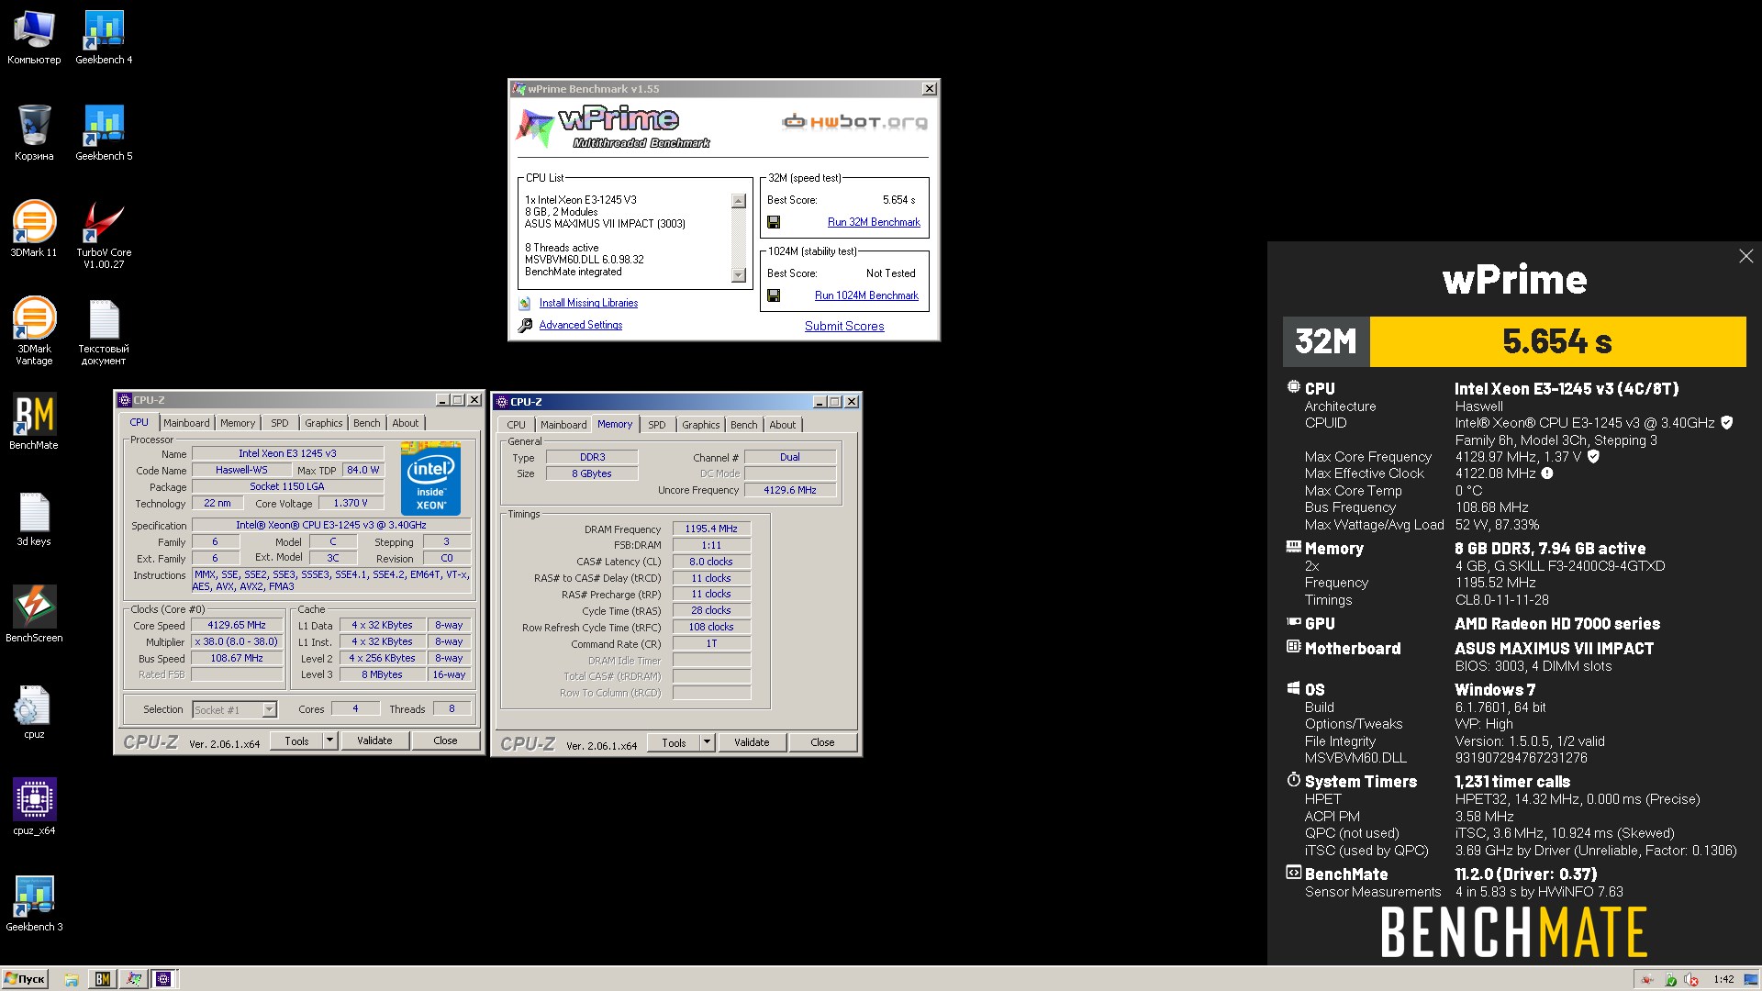
Task: Click the save icon beside the 32M best score
Action: pos(774,222)
